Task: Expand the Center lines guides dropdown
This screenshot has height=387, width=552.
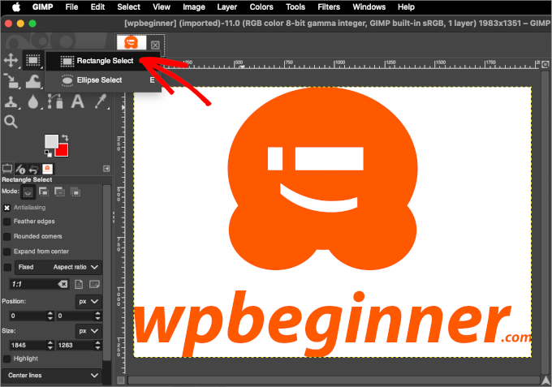Action: (52, 376)
